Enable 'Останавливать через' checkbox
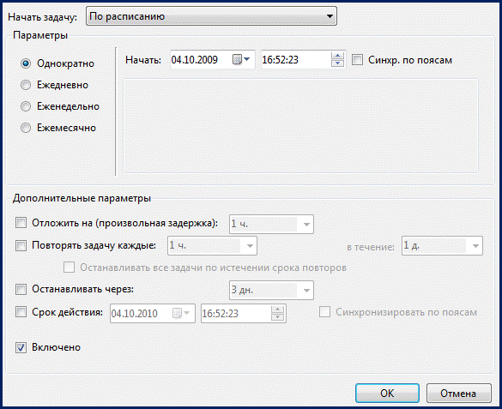 click(x=21, y=290)
